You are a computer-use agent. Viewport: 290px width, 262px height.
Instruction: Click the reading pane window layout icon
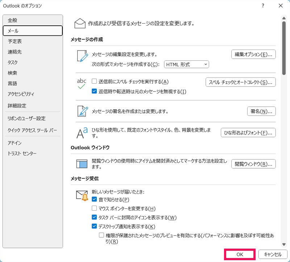(x=82, y=164)
